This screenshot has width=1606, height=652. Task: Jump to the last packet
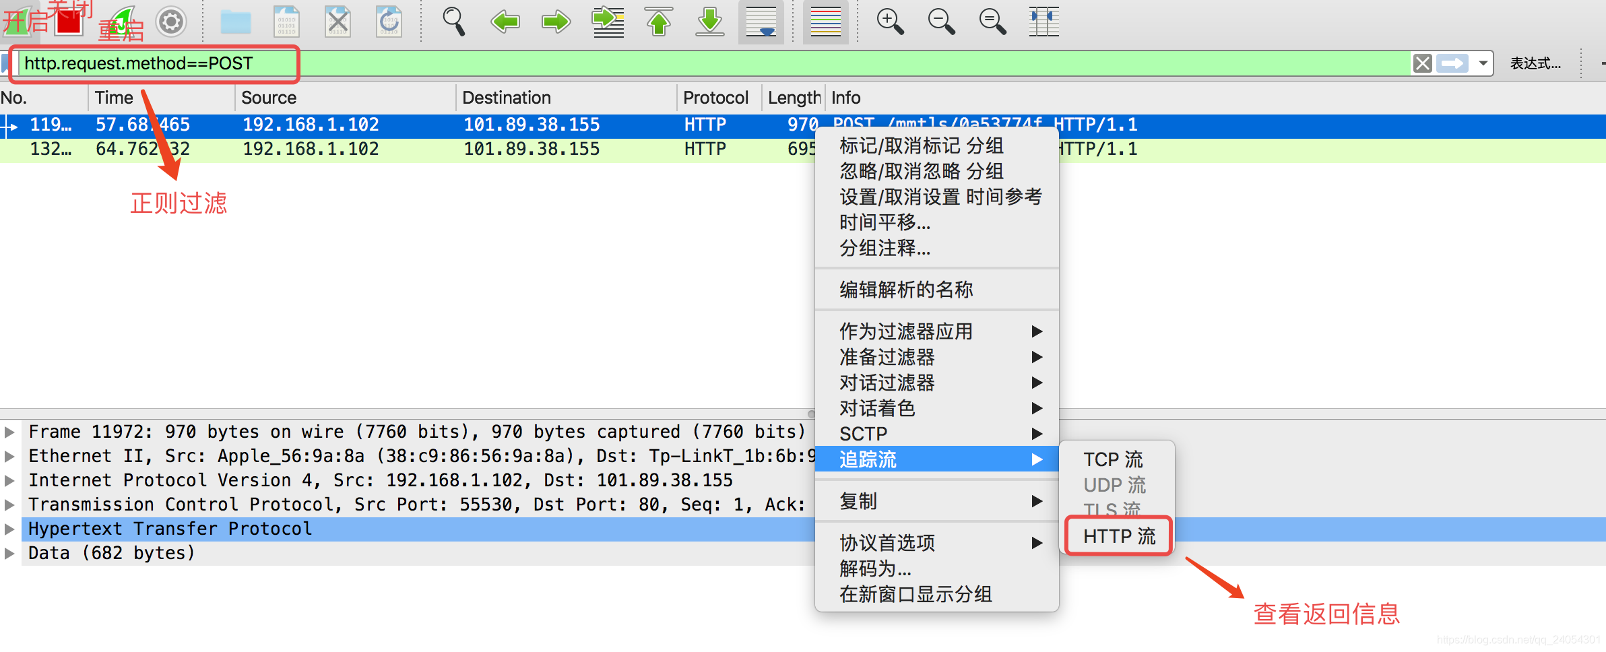tap(709, 22)
